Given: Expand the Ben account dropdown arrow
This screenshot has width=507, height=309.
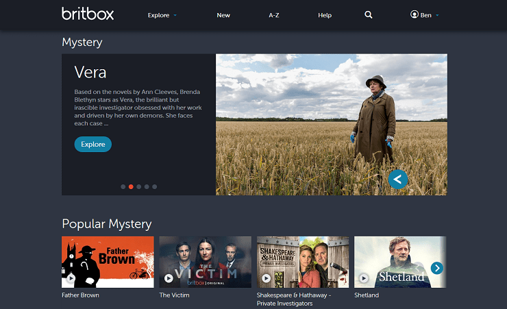Looking at the screenshot, I should point(437,15).
